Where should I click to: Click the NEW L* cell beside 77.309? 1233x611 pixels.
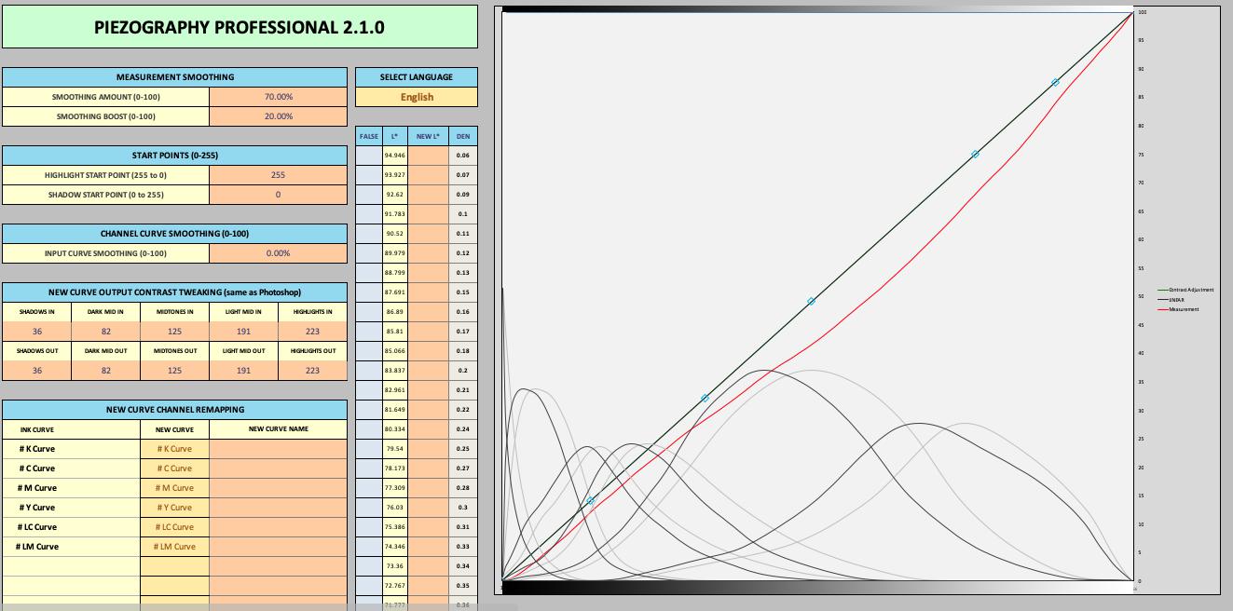[x=429, y=488]
